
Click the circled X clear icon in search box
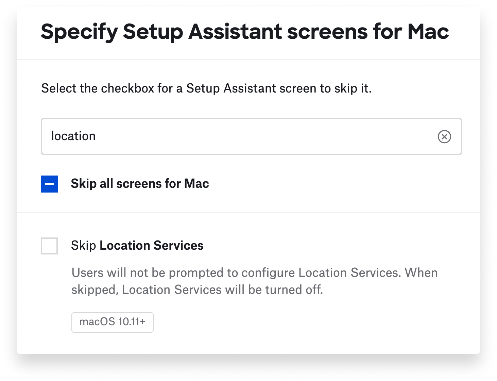tap(444, 137)
